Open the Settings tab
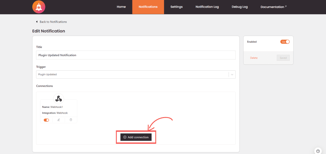 pos(176,7)
